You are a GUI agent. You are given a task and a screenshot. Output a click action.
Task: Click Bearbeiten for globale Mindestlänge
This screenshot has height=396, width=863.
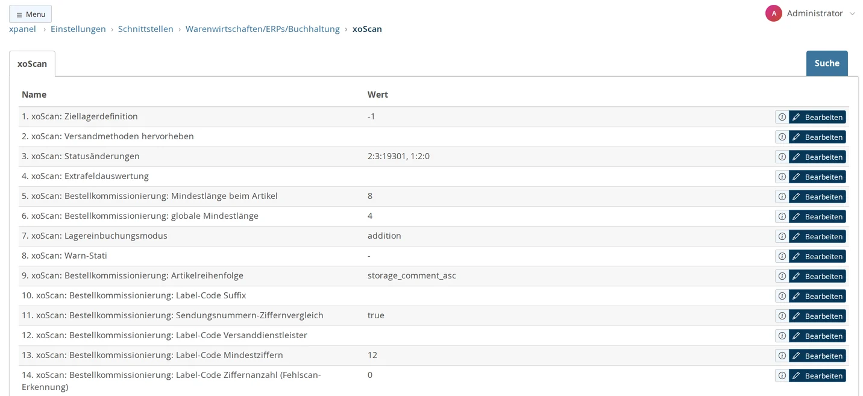[x=817, y=216]
